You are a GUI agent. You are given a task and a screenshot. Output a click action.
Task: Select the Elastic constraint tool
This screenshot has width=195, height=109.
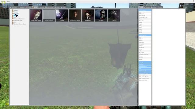[145, 19]
